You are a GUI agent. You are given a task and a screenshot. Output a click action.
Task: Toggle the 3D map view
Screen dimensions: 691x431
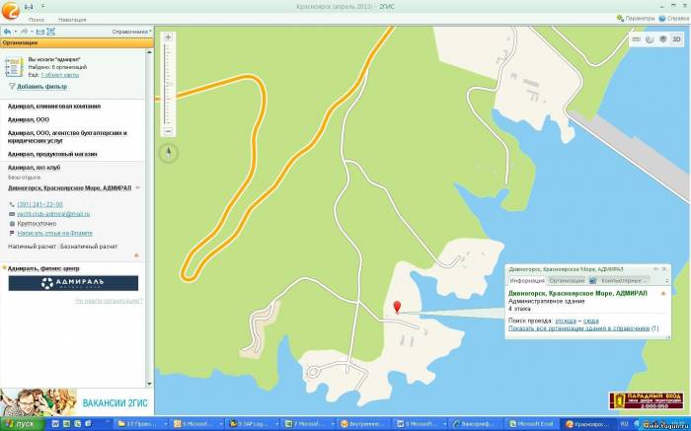pyautogui.click(x=676, y=39)
